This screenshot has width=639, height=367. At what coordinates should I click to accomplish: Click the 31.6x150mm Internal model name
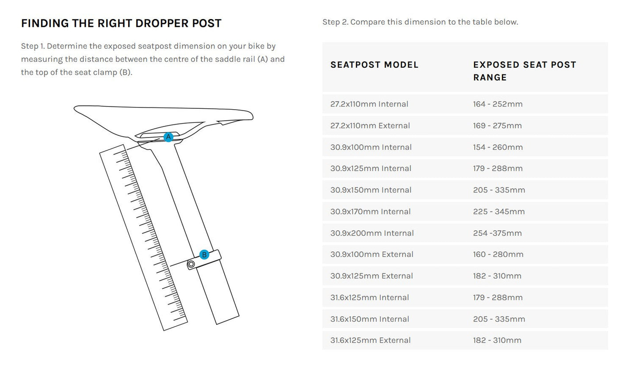(x=369, y=319)
